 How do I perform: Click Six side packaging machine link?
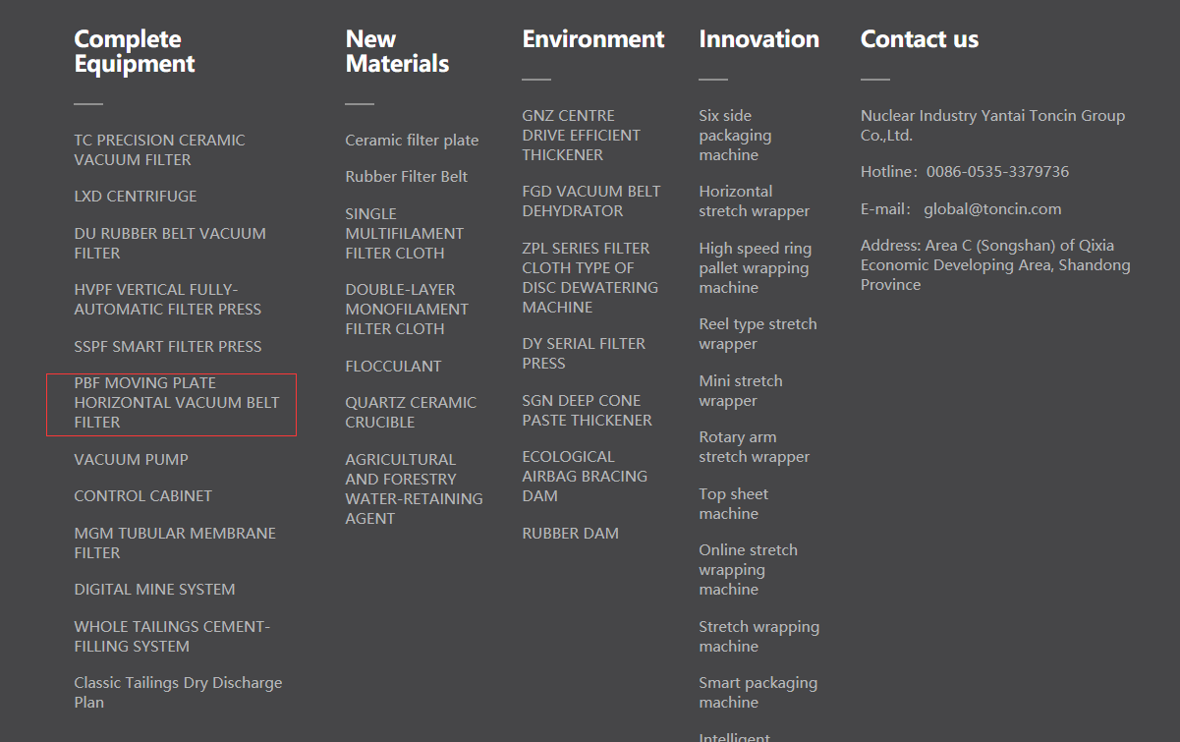click(x=734, y=136)
